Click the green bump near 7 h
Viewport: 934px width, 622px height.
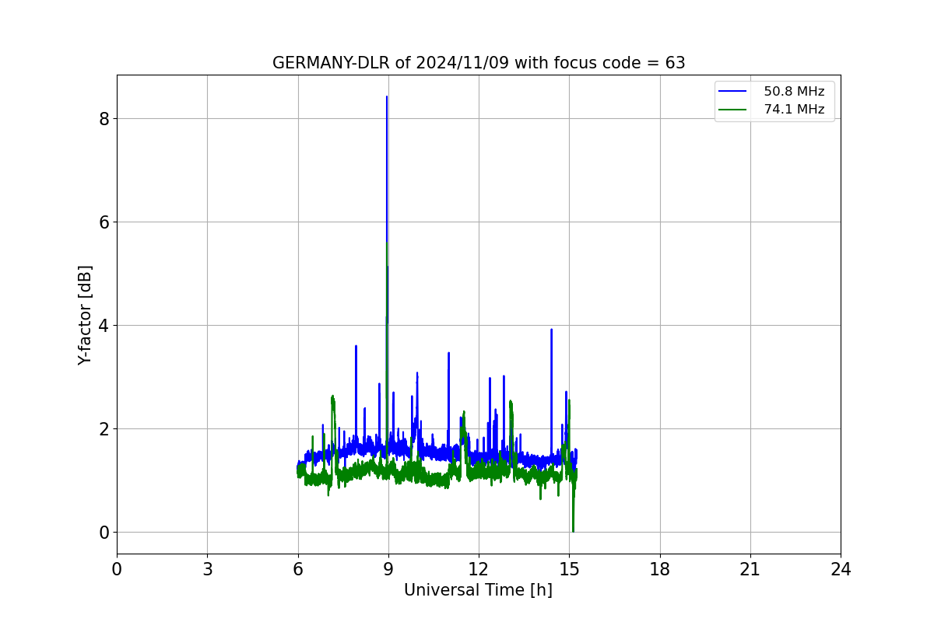[x=333, y=398]
